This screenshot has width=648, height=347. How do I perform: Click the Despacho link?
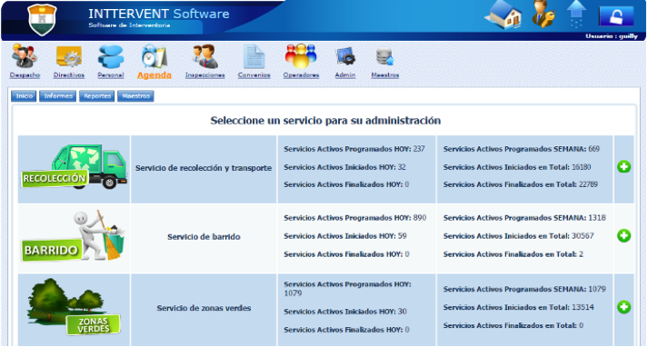coord(25,75)
